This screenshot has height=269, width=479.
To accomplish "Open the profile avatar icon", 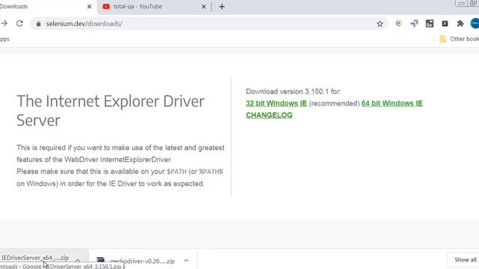I will [x=475, y=23].
